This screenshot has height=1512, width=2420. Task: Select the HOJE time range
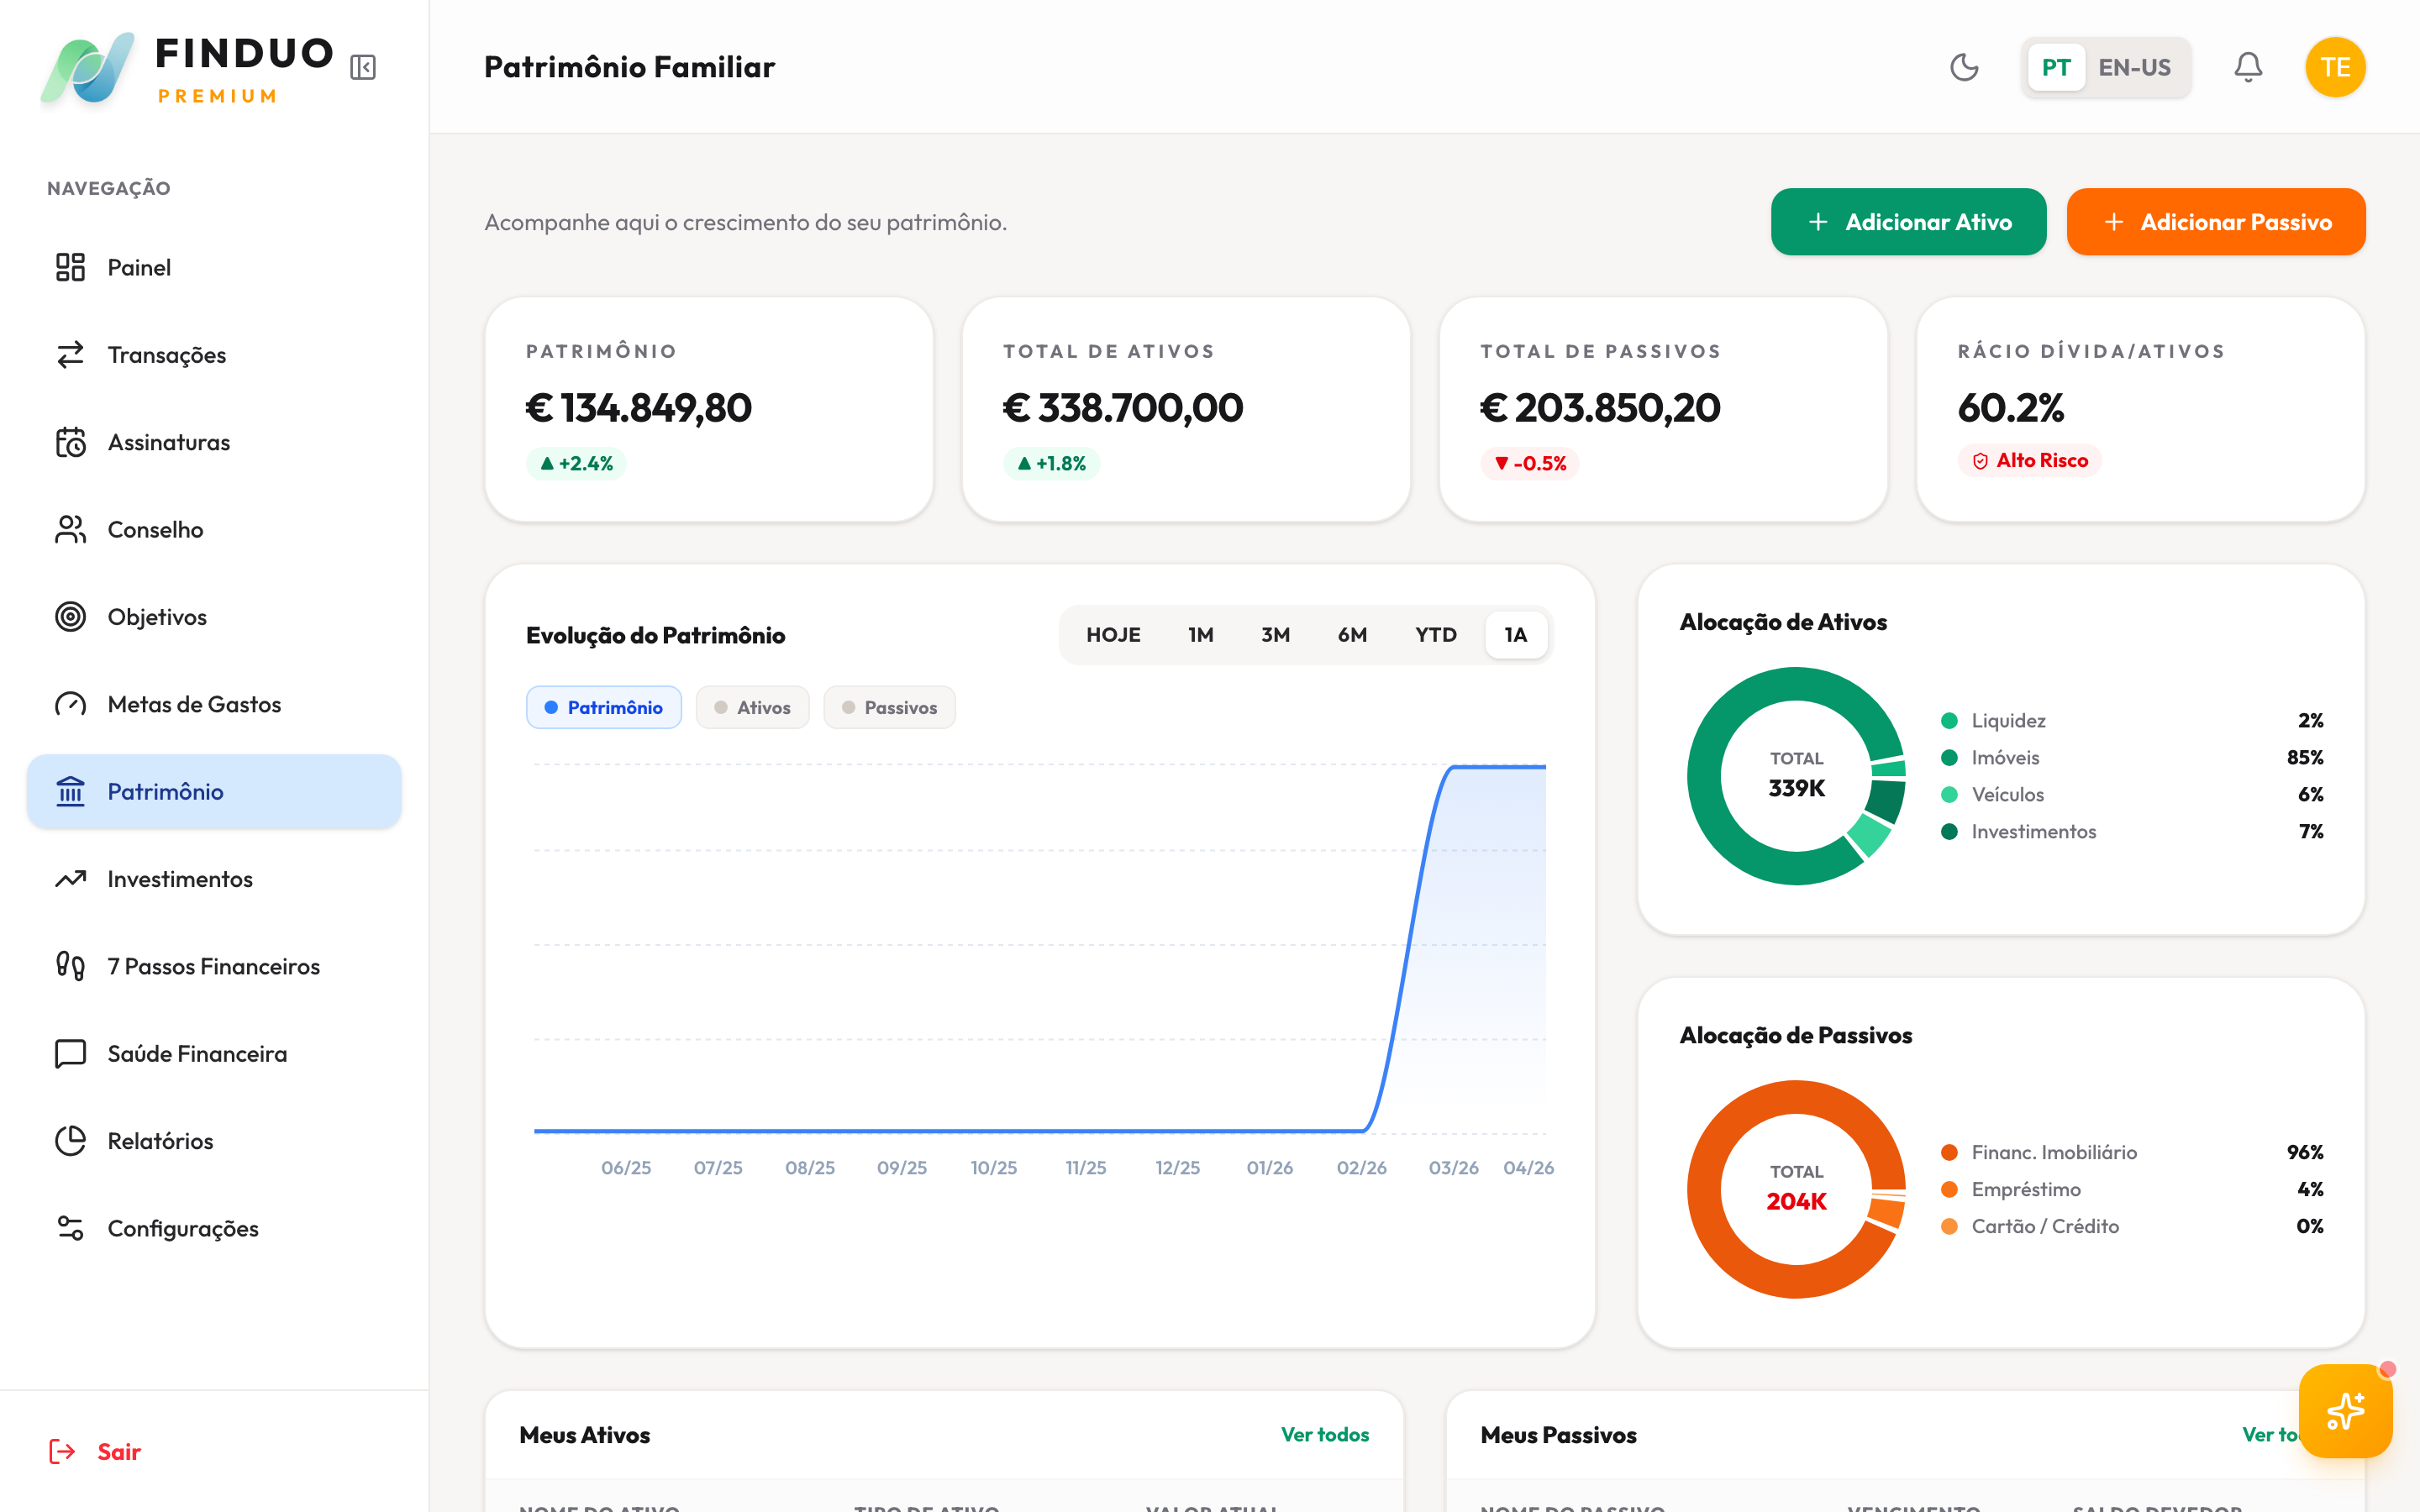pyautogui.click(x=1113, y=635)
